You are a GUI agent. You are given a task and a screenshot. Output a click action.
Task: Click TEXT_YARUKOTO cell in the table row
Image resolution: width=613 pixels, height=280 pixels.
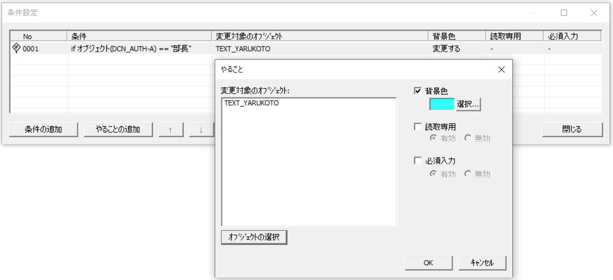[242, 49]
